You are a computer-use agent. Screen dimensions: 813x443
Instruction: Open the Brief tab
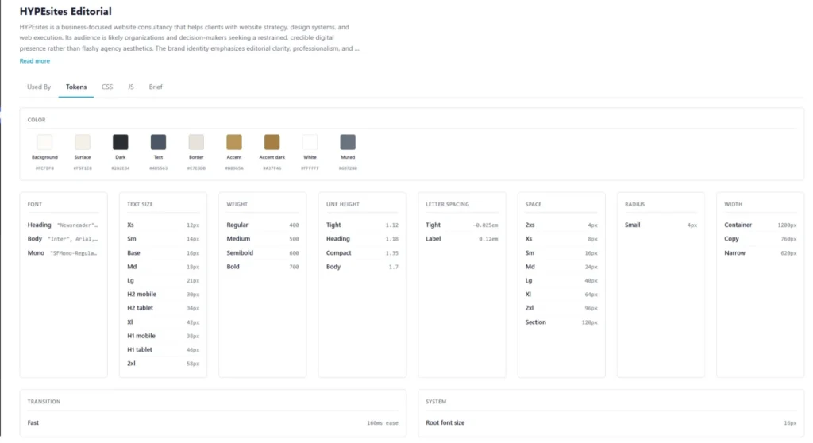tap(156, 87)
